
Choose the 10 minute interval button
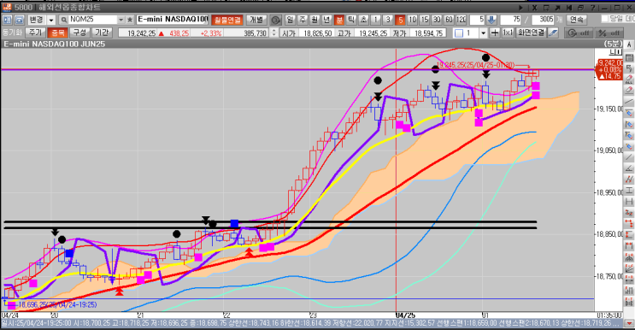[412, 20]
